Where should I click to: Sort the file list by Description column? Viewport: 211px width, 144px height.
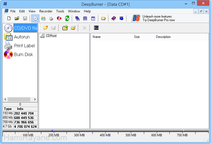pyautogui.click(x=181, y=37)
